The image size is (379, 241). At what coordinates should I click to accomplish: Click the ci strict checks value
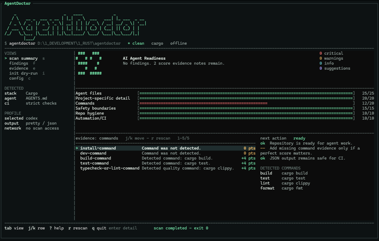(41, 103)
